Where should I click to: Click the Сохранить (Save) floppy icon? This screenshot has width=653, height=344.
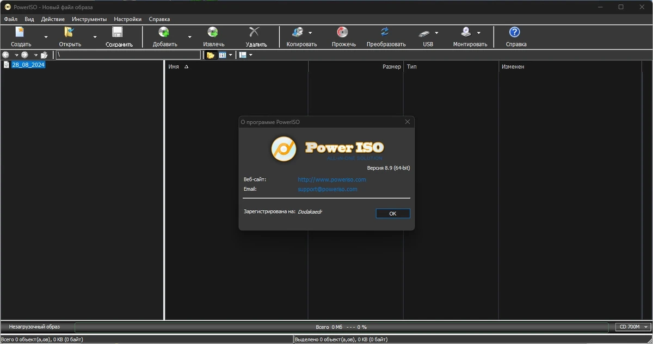tap(118, 33)
